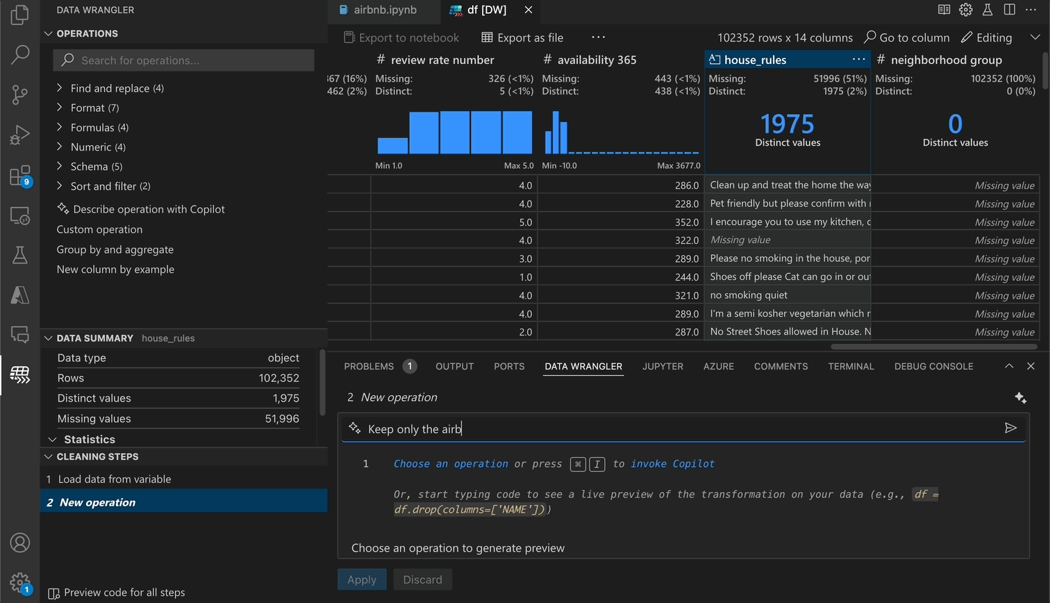Toggle the summary view icon in editor title bar
1050x603 pixels.
[x=944, y=10]
